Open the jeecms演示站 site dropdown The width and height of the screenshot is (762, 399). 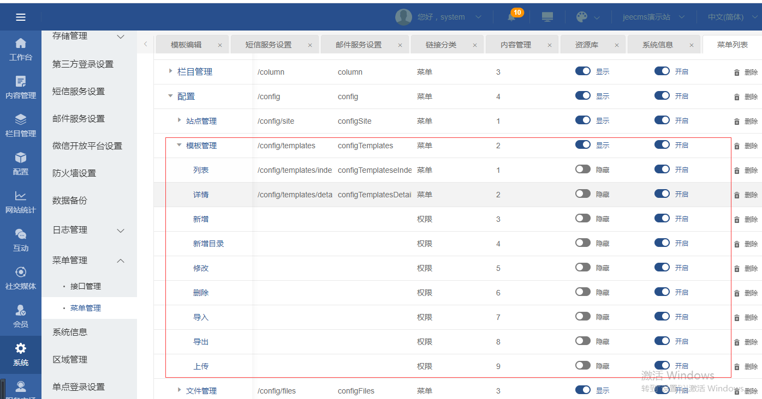(x=654, y=17)
